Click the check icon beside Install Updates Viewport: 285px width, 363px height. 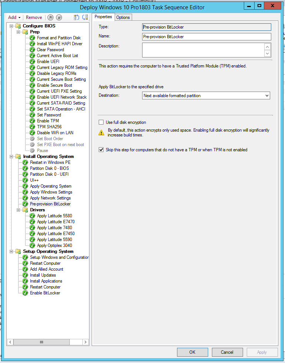pyautogui.click(x=25, y=275)
